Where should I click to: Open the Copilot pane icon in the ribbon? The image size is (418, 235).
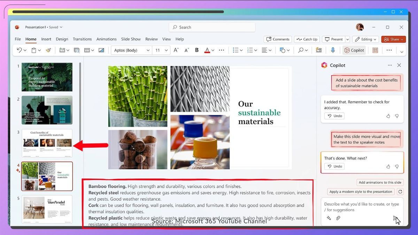(354, 50)
